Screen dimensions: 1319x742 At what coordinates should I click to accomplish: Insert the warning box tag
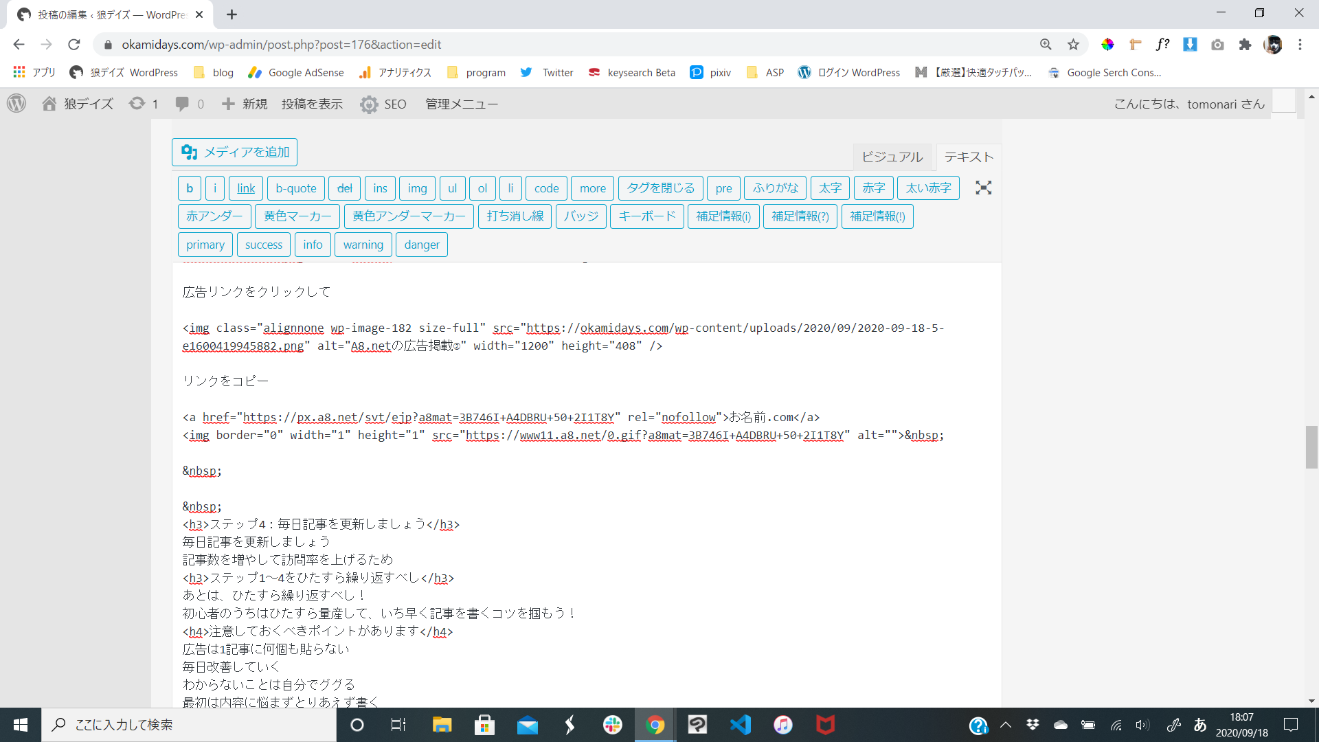coord(363,245)
